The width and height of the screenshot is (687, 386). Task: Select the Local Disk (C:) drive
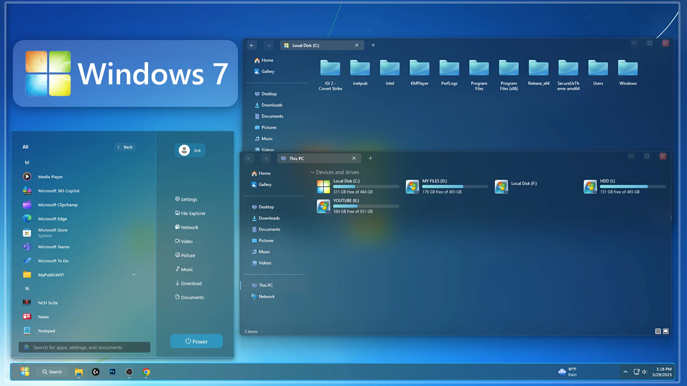point(358,186)
